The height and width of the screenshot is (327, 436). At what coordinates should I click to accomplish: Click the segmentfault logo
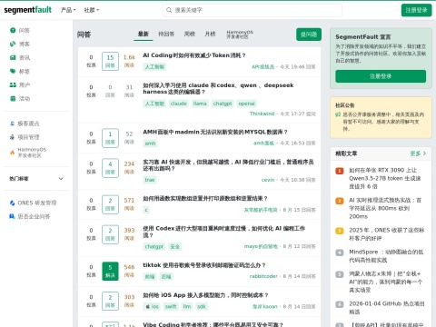(27, 10)
